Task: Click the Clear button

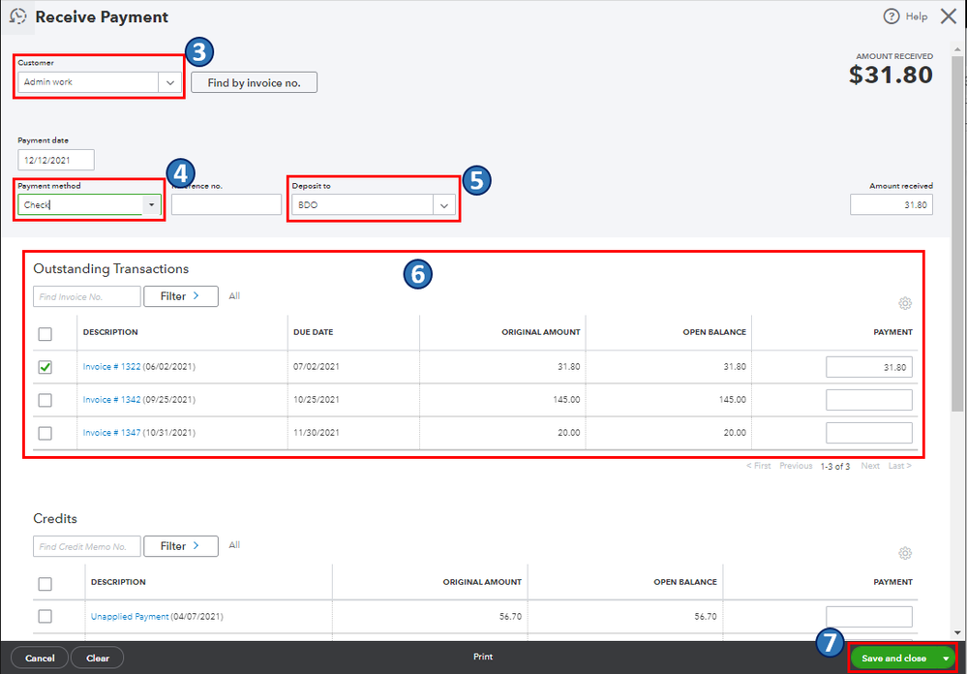Action: pyautogui.click(x=98, y=658)
